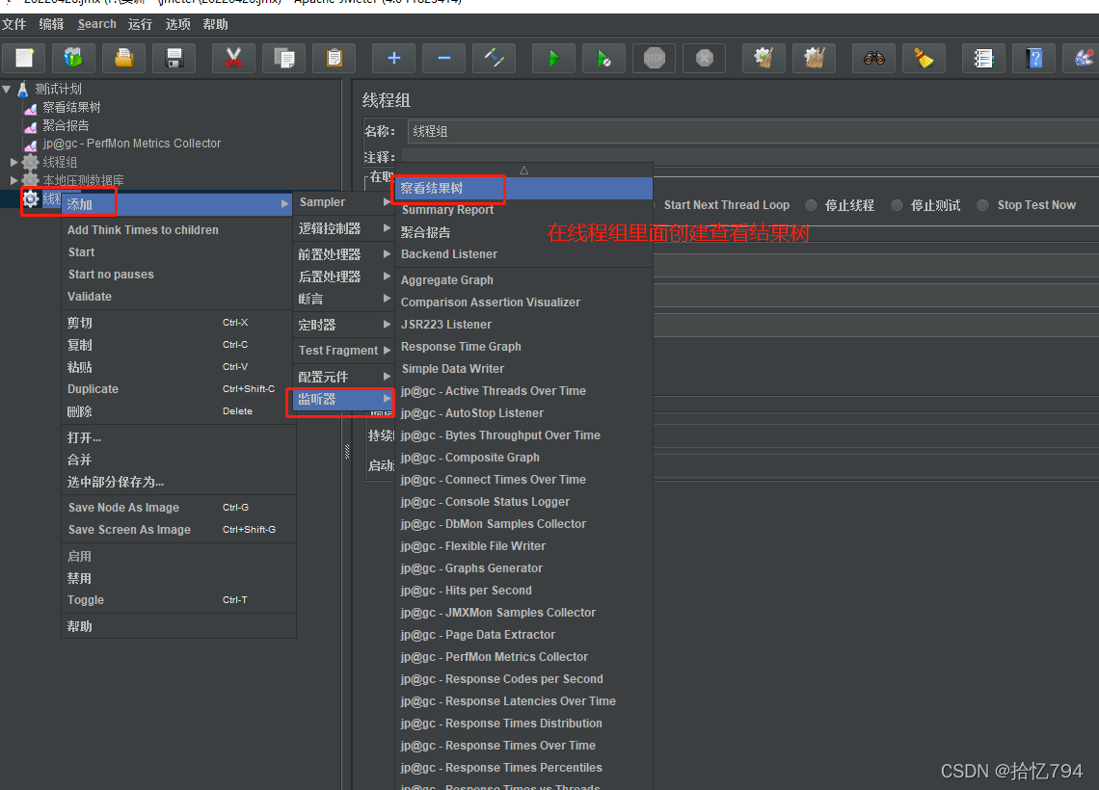Select the 停止线程 radio button
Image resolution: width=1099 pixels, height=790 pixels.
pos(811,205)
